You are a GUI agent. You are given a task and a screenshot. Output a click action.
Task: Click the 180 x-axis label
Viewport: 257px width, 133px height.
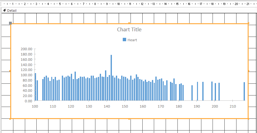tap(179, 106)
